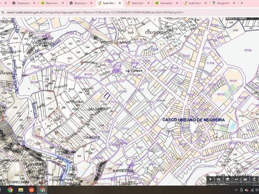Click the coordinates readout below the map toolbar

tap(217, 184)
